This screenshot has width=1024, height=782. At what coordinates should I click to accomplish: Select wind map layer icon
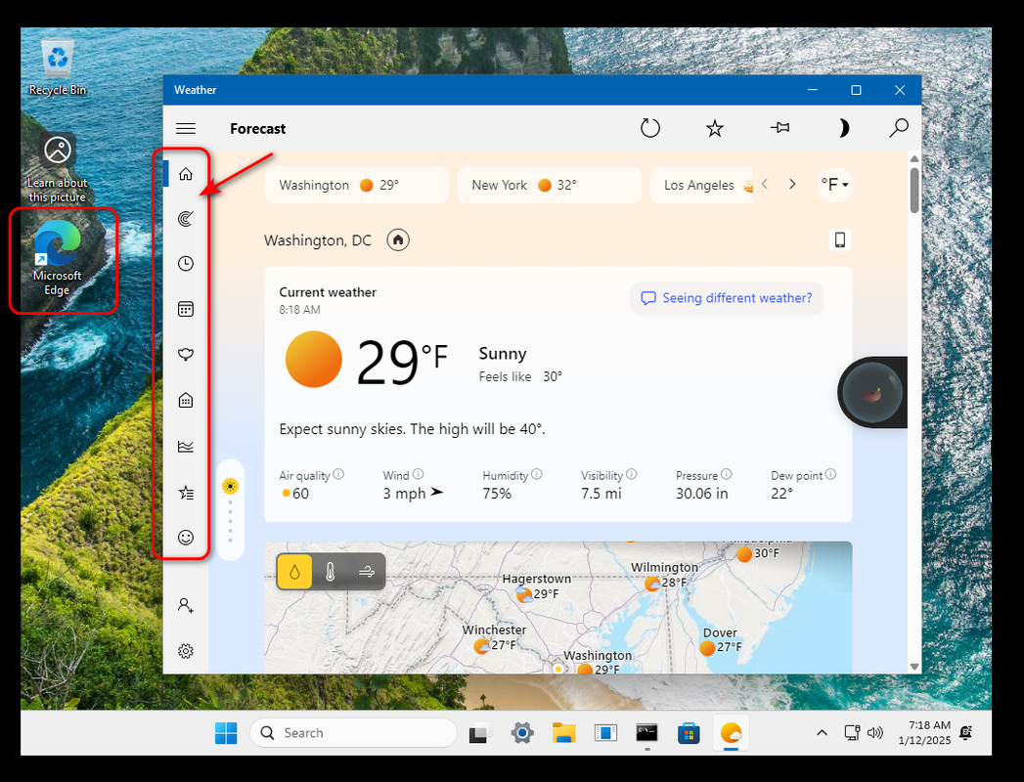pyautogui.click(x=367, y=572)
